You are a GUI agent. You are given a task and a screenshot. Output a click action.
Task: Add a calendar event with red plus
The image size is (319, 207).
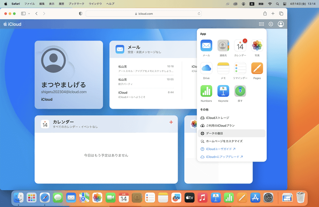(x=171, y=122)
